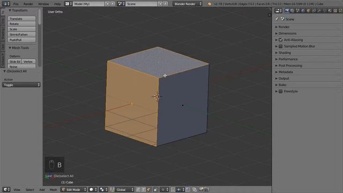Click the Rotate button

21,24
